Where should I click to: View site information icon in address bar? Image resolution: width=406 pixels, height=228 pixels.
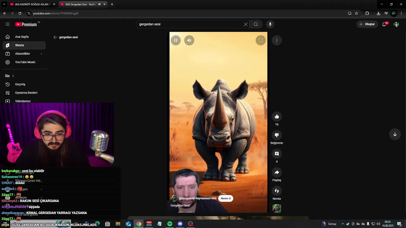coord(29,13)
